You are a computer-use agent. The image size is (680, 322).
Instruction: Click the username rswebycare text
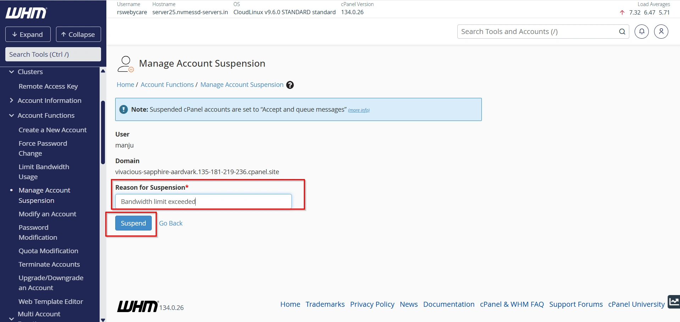132,12
